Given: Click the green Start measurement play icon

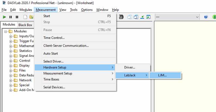Looking at the screenshot, I should click(x=4, y=17).
